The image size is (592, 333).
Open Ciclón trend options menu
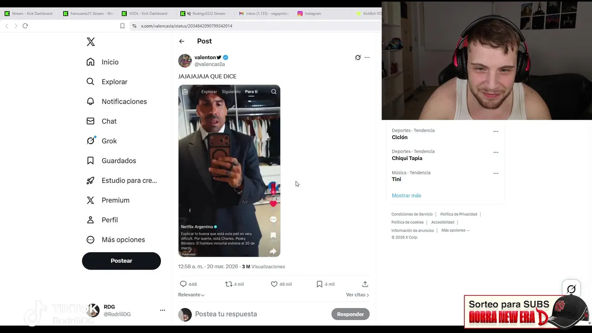click(x=496, y=131)
